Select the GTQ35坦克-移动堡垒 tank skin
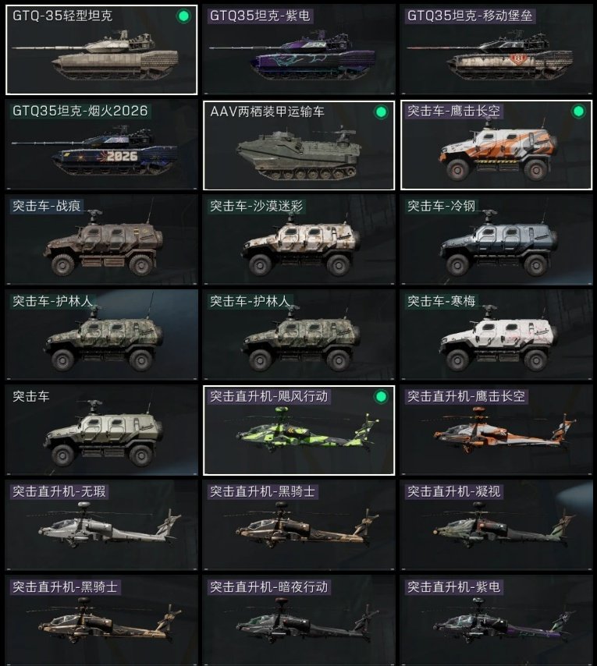 point(496,50)
